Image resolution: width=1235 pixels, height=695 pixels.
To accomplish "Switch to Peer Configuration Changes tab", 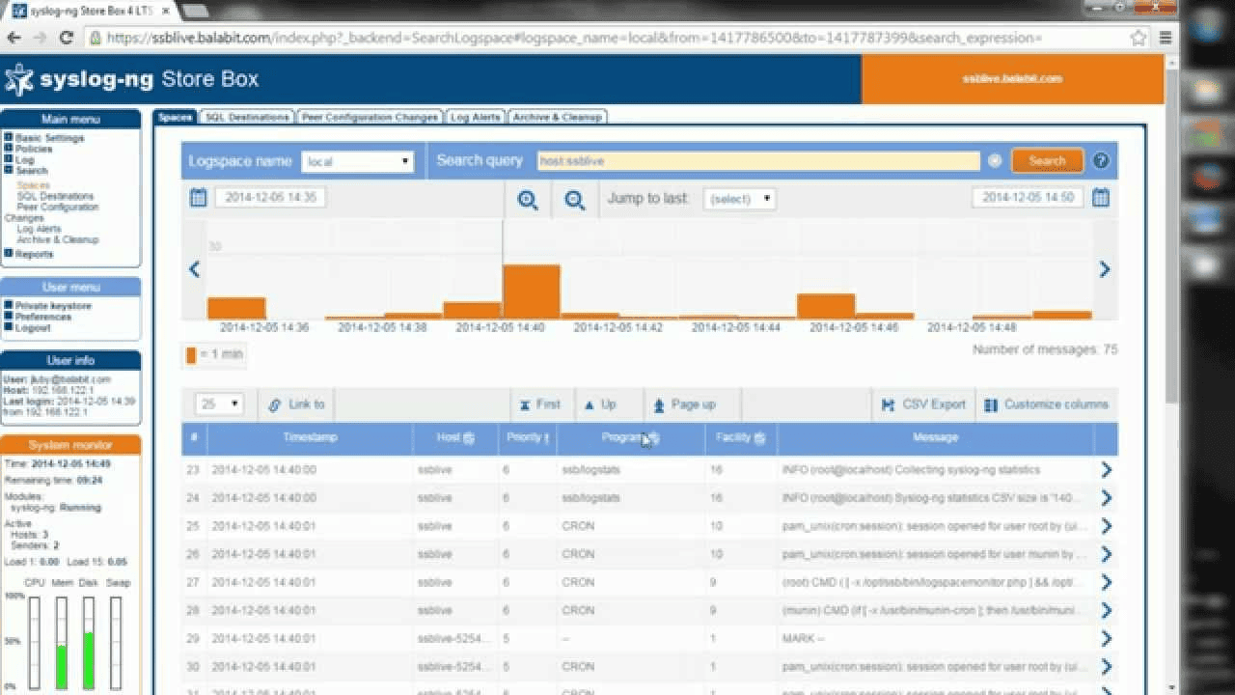I will coord(370,117).
